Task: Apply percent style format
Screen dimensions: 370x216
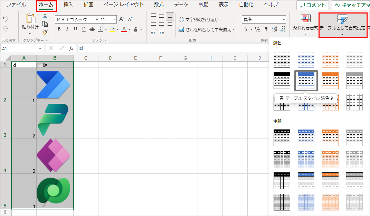Action: click(x=258, y=29)
